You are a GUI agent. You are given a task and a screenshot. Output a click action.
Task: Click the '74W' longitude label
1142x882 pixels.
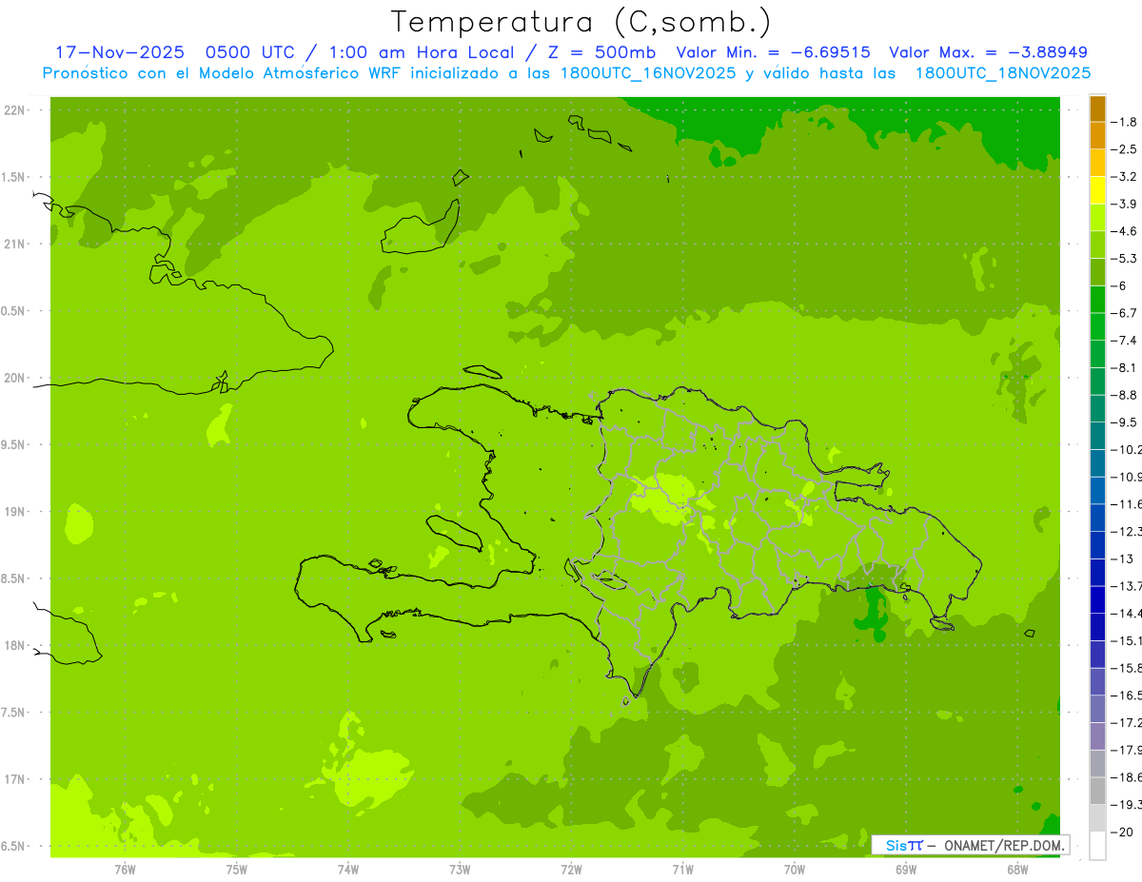pos(348,870)
